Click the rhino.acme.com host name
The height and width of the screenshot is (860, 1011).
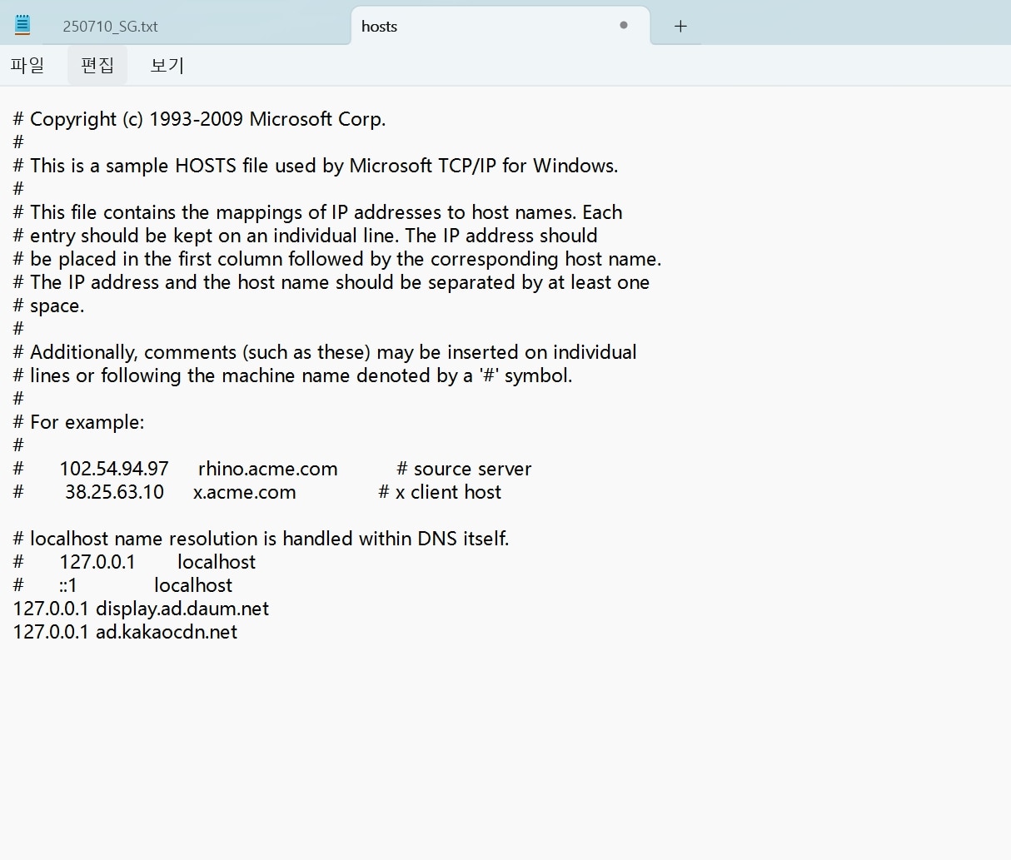[268, 469]
